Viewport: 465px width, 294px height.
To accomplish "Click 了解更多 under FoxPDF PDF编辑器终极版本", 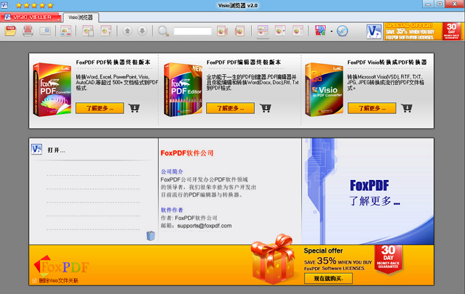I will coord(231,108).
